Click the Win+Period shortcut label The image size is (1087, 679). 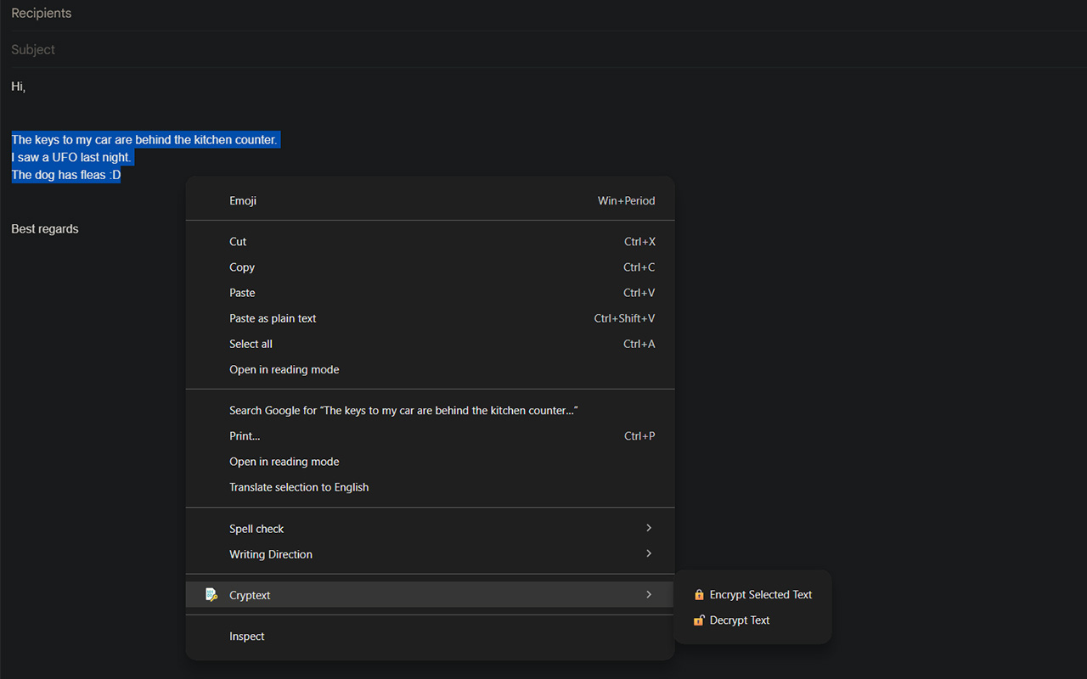click(x=627, y=201)
